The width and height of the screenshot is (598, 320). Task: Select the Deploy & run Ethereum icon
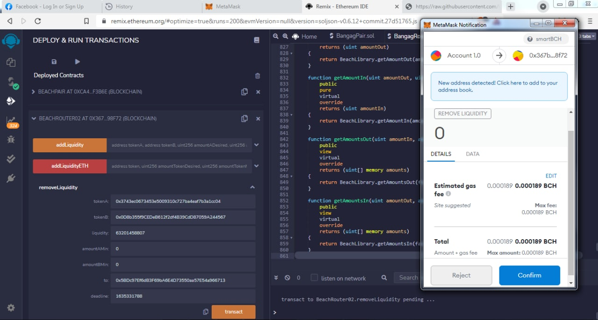tap(11, 101)
